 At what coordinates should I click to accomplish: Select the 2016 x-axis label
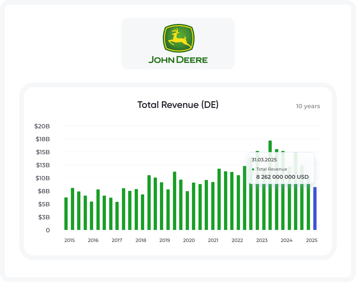tap(93, 240)
